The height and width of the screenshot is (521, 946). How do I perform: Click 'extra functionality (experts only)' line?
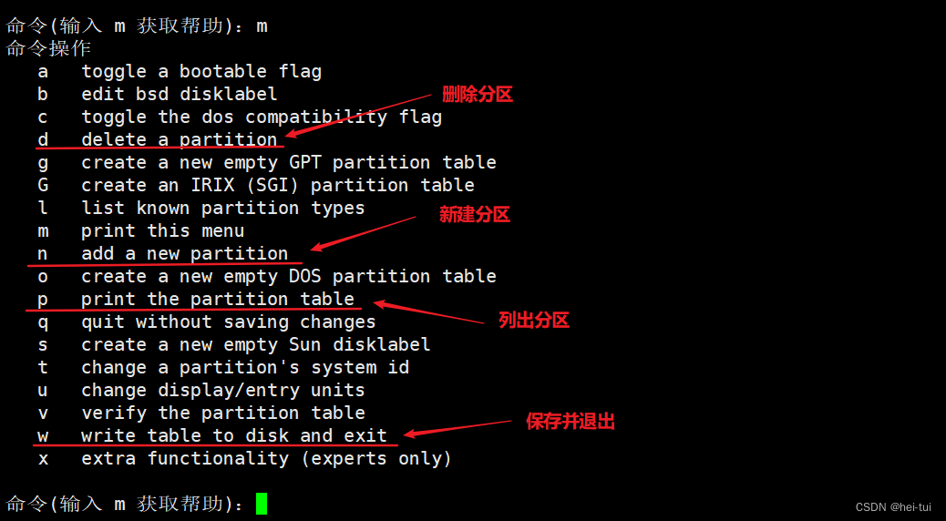[x=245, y=458]
